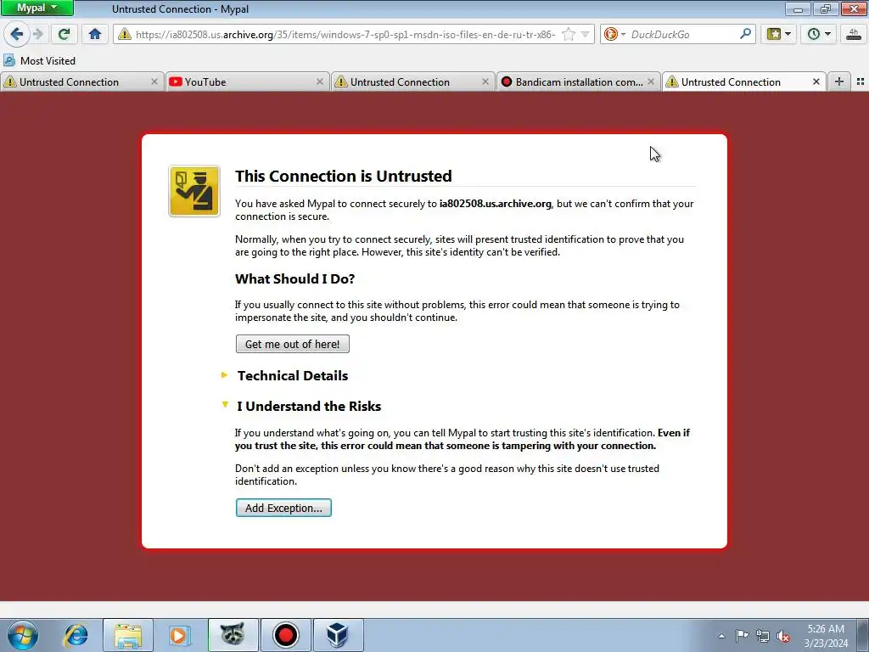Bookmark this page with the star icon
Viewport: 869px width, 652px height.
[x=569, y=34]
